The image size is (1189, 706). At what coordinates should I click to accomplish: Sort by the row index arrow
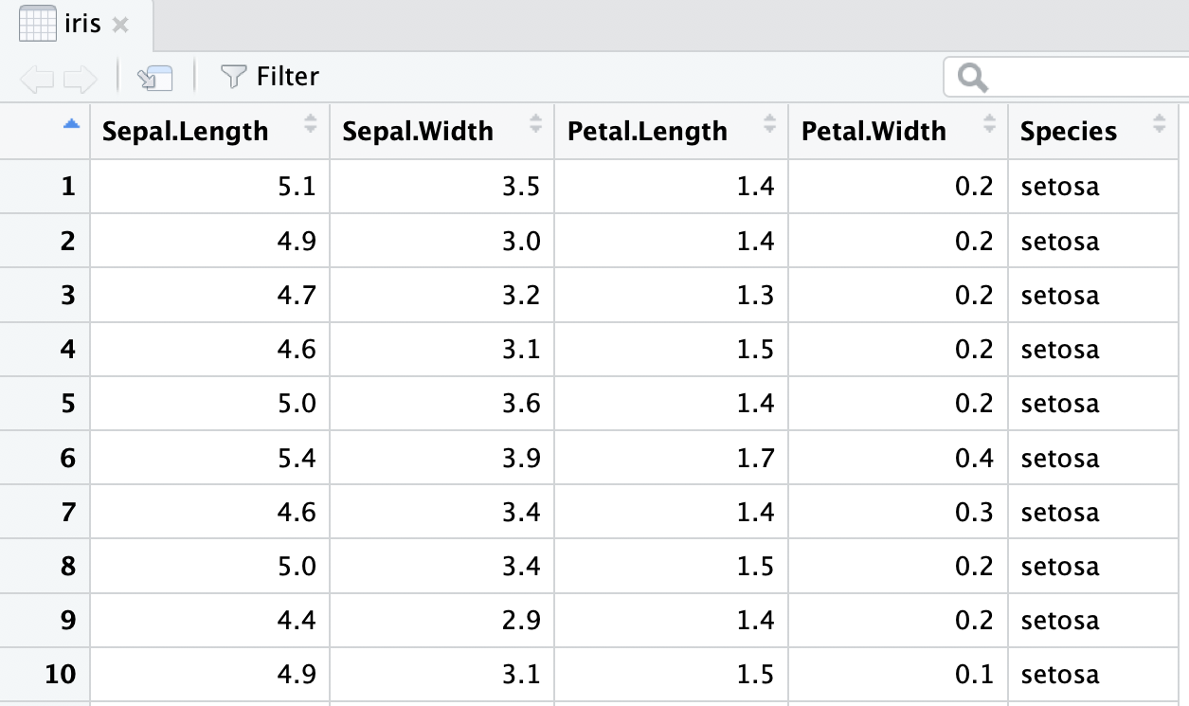tap(70, 124)
